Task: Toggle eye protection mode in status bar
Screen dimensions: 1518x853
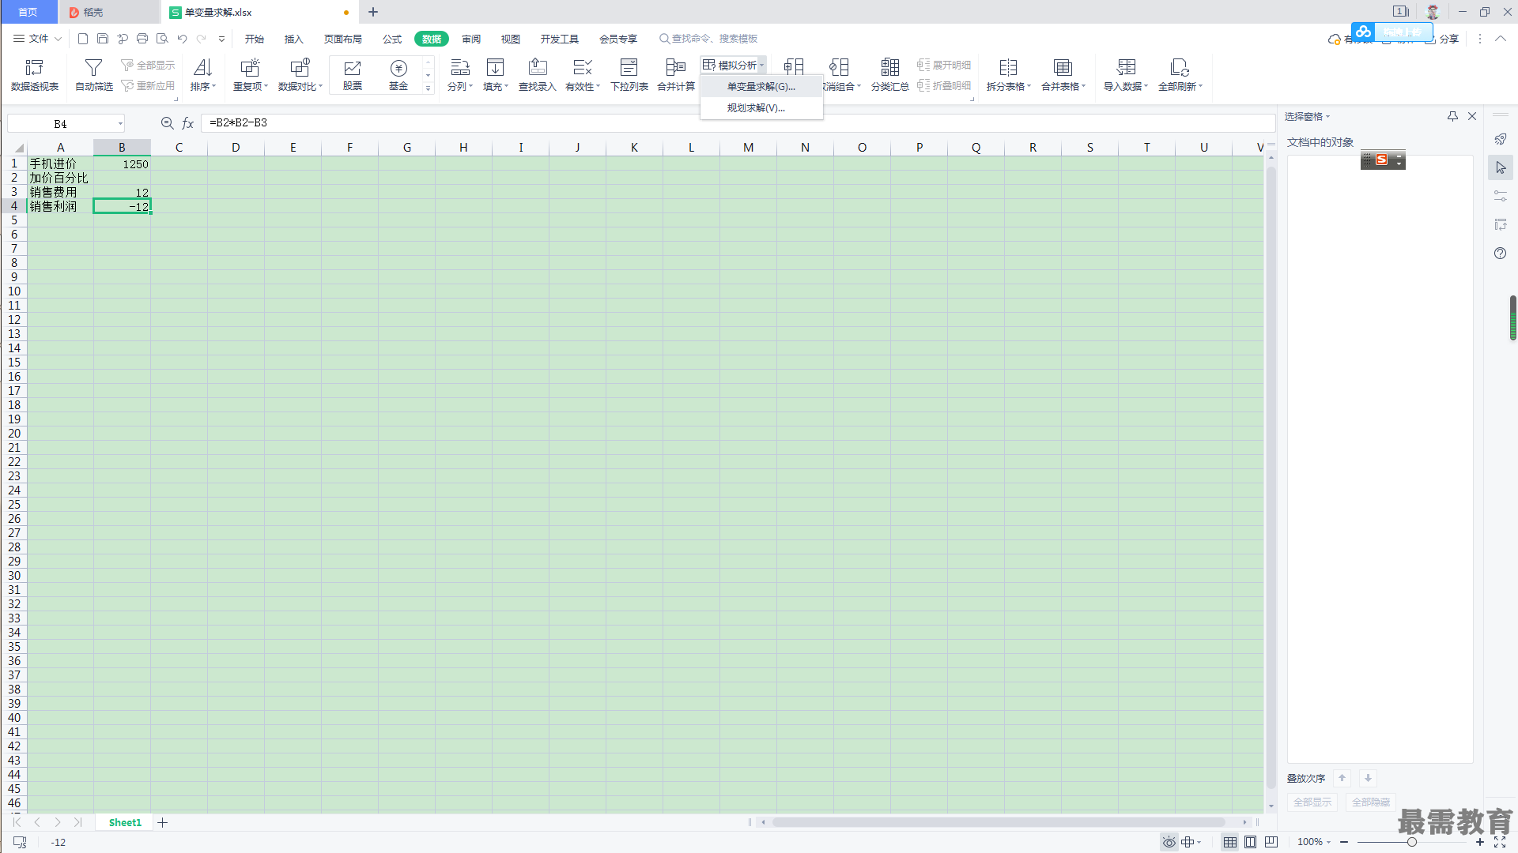Action: 1169,842
